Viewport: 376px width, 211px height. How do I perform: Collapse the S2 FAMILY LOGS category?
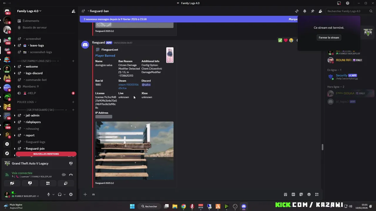tap(38, 61)
